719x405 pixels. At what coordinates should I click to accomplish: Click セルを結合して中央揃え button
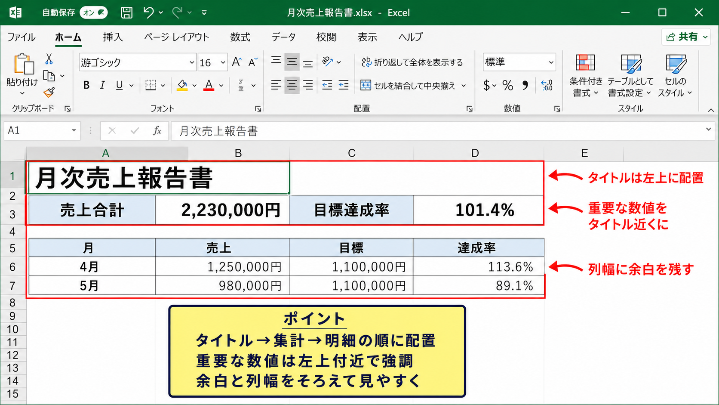pyautogui.click(x=408, y=85)
